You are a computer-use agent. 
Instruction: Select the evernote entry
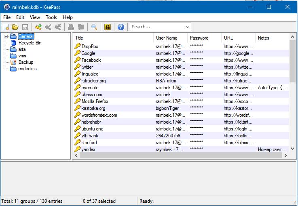click(90, 88)
